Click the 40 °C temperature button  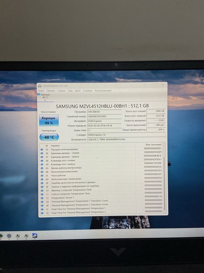coord(49,137)
